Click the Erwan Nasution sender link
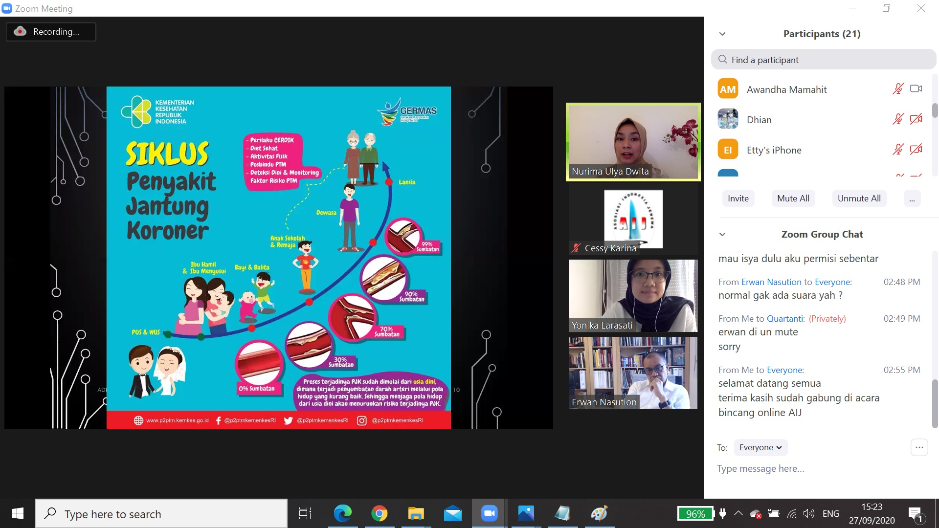The height and width of the screenshot is (528, 939). 771,282
